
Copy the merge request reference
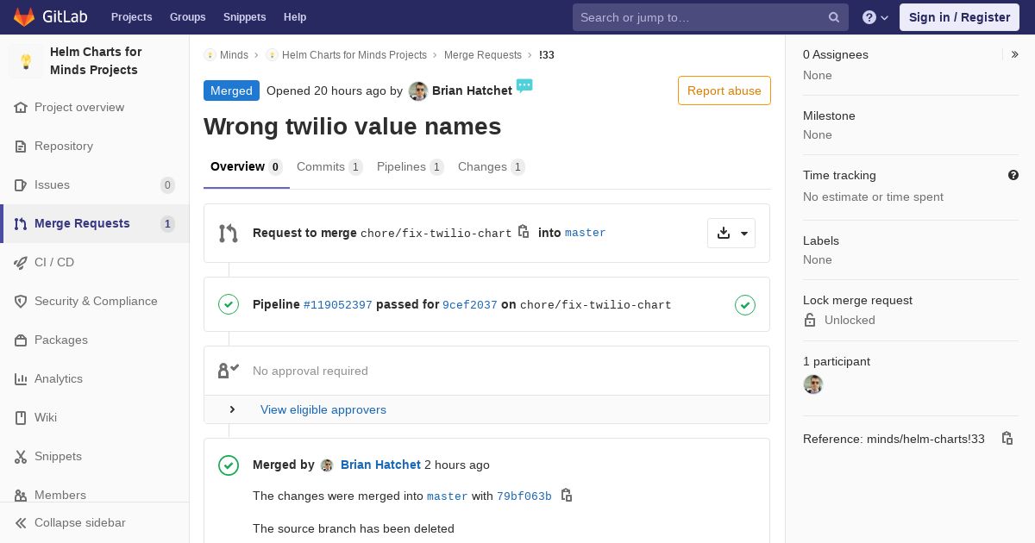[x=1007, y=439]
